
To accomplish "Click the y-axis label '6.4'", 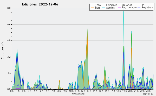I will (x=9, y=24).
